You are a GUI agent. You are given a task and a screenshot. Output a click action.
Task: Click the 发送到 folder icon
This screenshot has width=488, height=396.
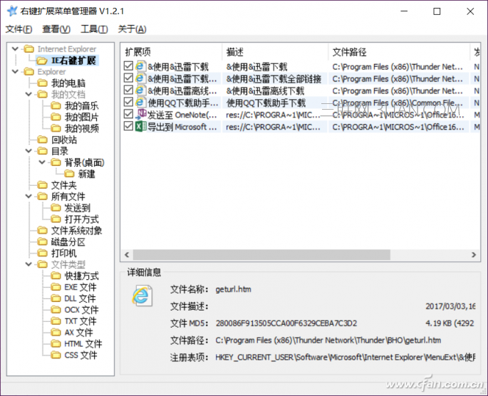point(56,207)
